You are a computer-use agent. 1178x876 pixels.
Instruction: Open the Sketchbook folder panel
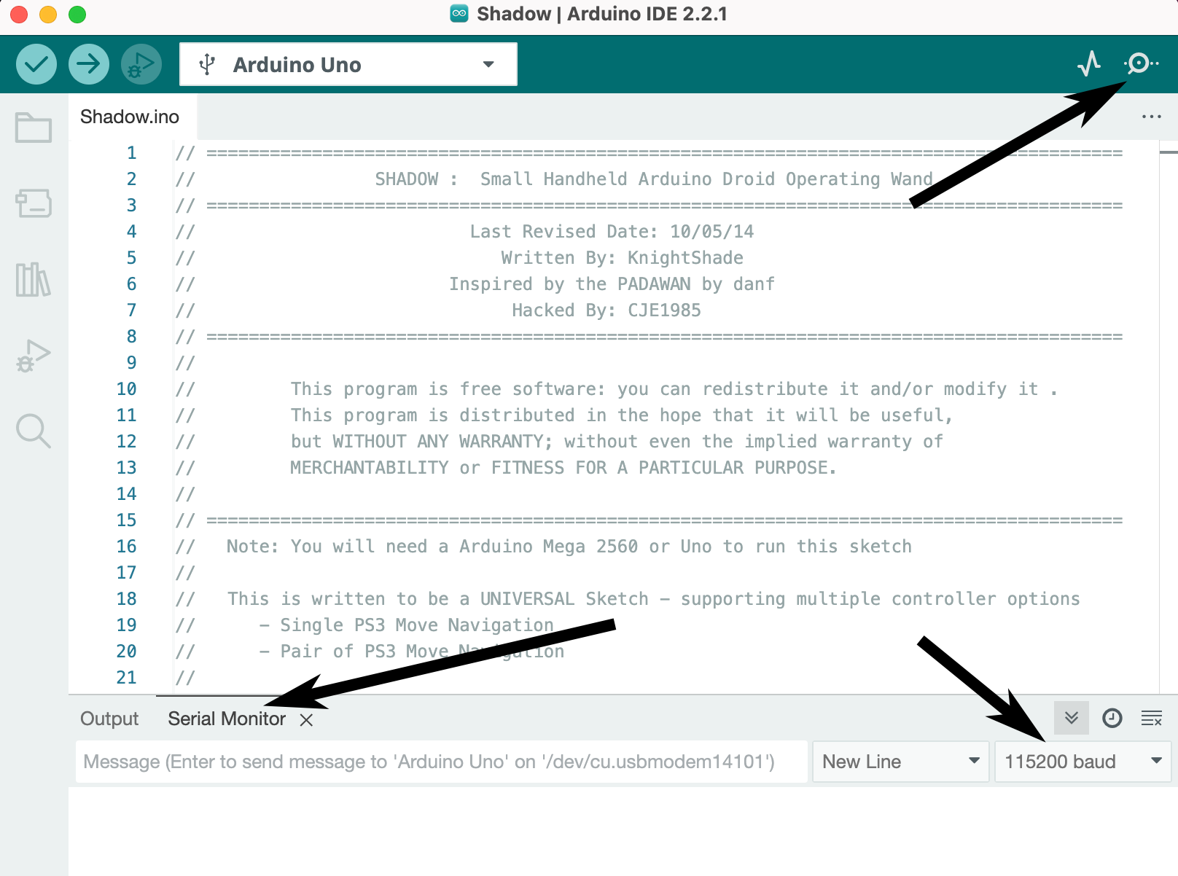pyautogui.click(x=33, y=127)
